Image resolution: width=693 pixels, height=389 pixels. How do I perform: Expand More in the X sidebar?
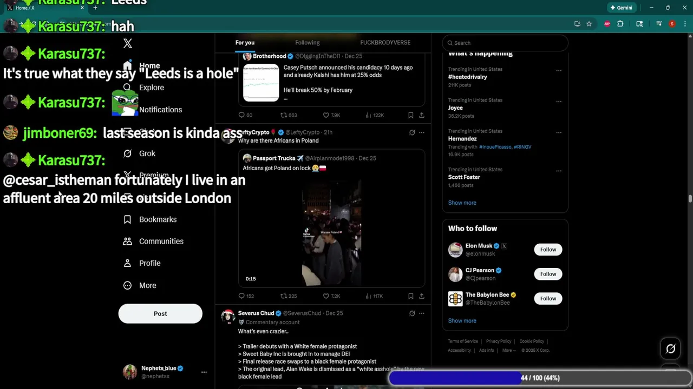click(140, 285)
